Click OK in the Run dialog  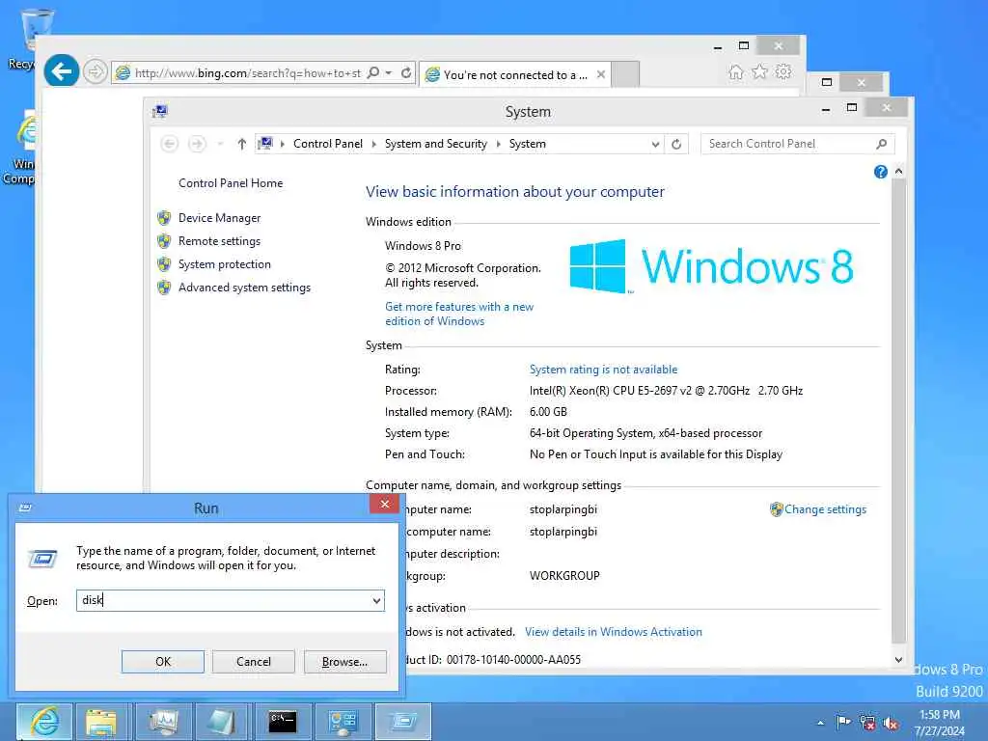(x=162, y=662)
